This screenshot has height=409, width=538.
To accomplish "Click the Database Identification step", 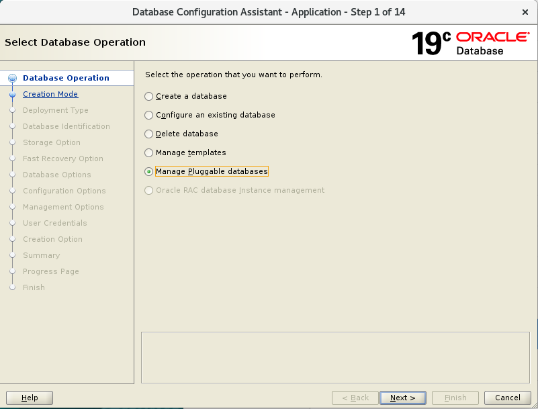I will 66,126.
